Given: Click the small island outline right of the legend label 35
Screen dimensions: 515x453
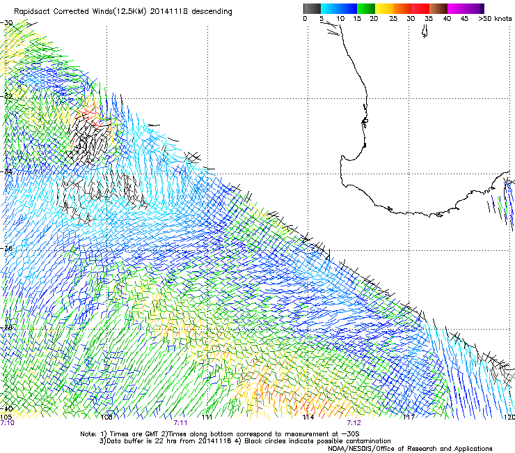Looking at the screenshot, I should tap(425, 31).
